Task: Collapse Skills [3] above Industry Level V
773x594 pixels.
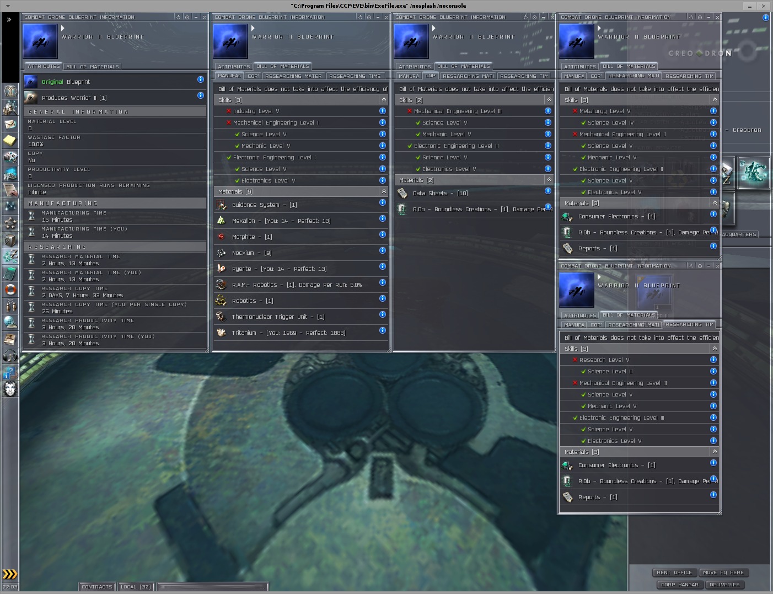Action: click(x=384, y=100)
